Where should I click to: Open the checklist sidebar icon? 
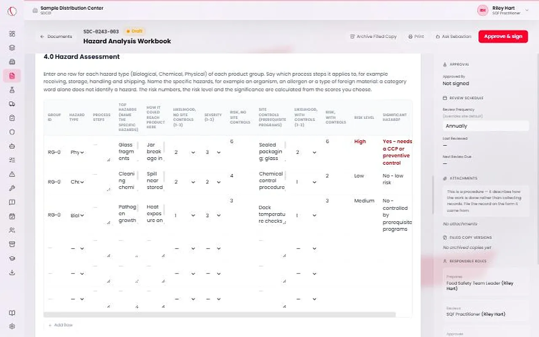[x=12, y=160]
